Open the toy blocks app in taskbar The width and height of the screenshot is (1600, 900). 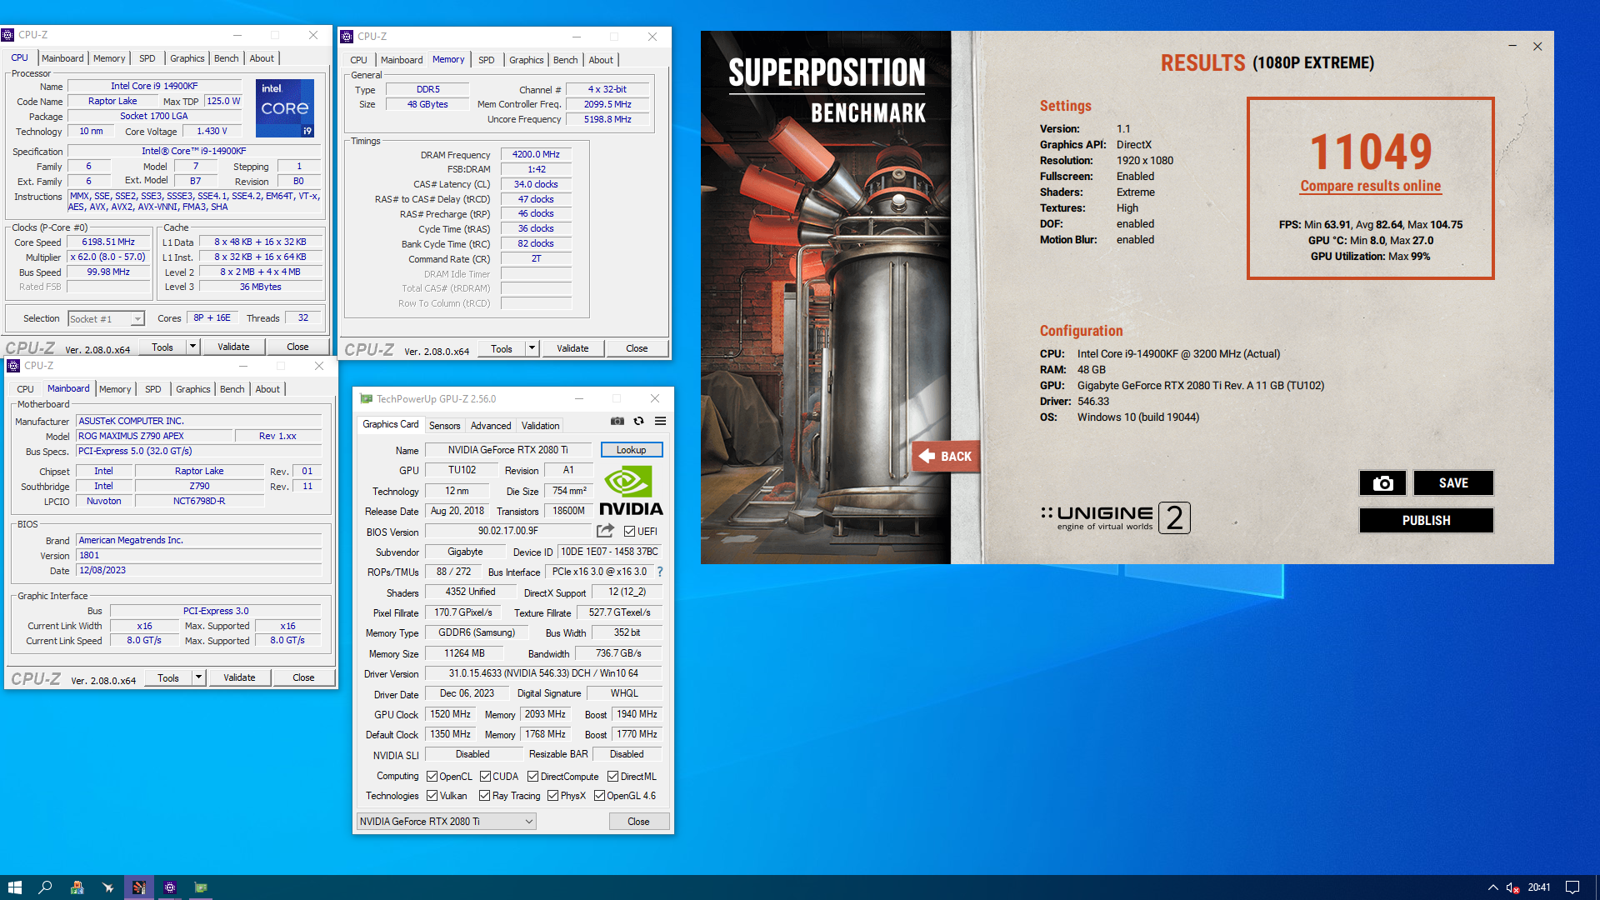coord(77,887)
